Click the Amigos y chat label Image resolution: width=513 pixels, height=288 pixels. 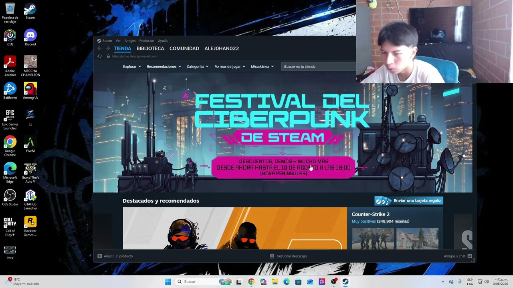[454, 256]
